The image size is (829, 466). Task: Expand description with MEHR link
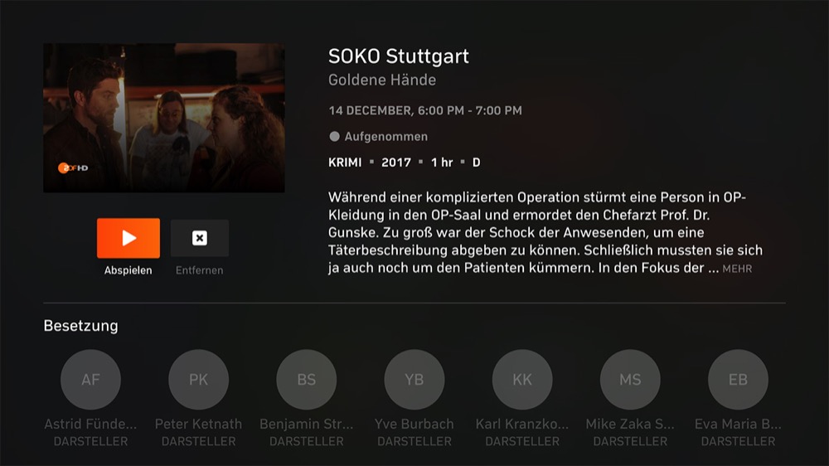pyautogui.click(x=737, y=269)
